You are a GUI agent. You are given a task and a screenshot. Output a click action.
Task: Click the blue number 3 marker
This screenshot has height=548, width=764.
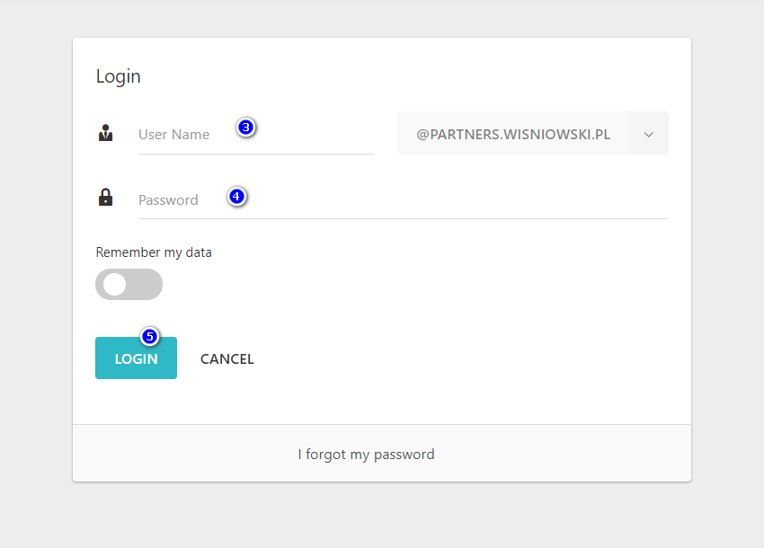coord(246,128)
